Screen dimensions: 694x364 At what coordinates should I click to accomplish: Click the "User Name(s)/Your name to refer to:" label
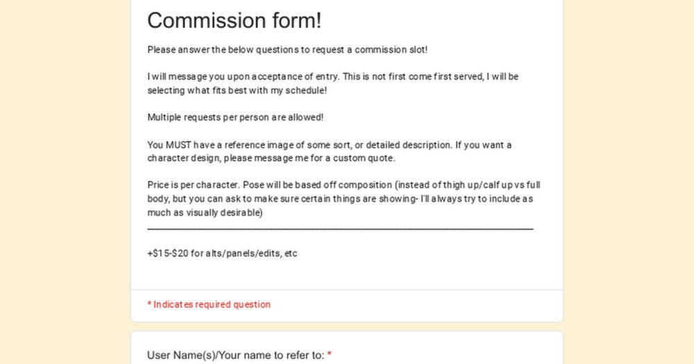tap(236, 355)
